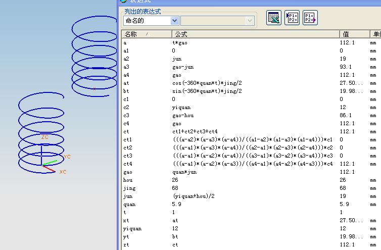Select expression row ct3
This screenshot has width=381, height=250.
tap(251, 156)
